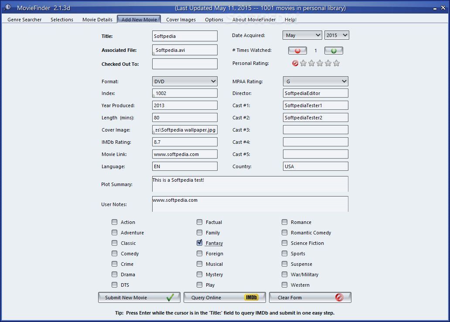
Task: Decrease times watched with red minus button
Action: (x=297, y=51)
